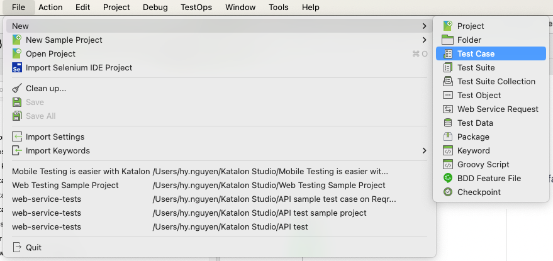This screenshot has height=261, width=553.
Task: Click the Selenium IDE Se icon
Action: tap(17, 67)
